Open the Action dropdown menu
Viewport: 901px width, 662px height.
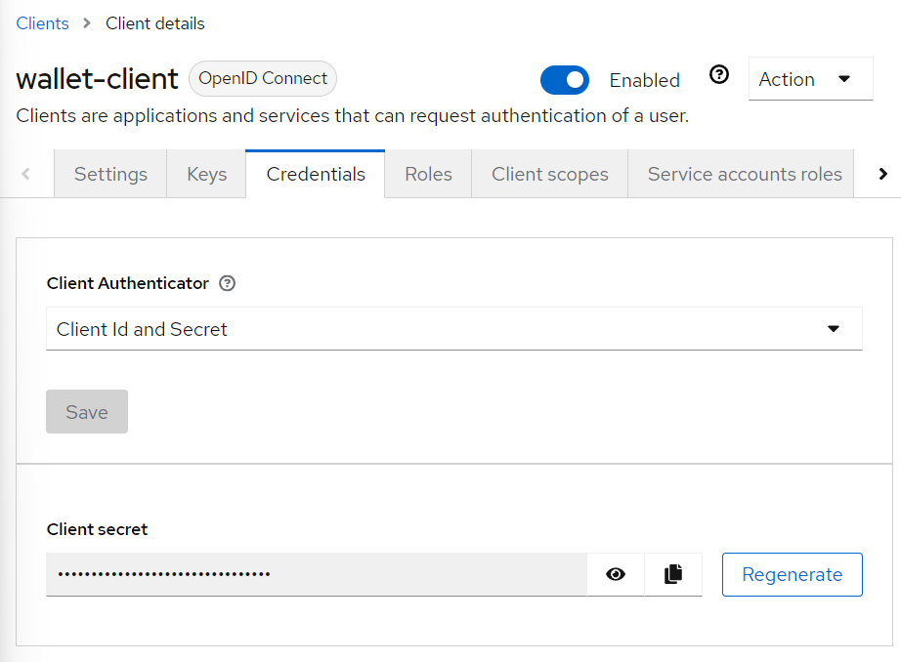(810, 79)
